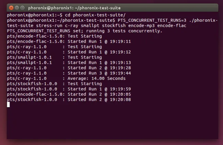The width and height of the screenshot is (223, 145).
Task: Click the 'cd phoronix-test-suite/' command line
Action: [x=66, y=15]
